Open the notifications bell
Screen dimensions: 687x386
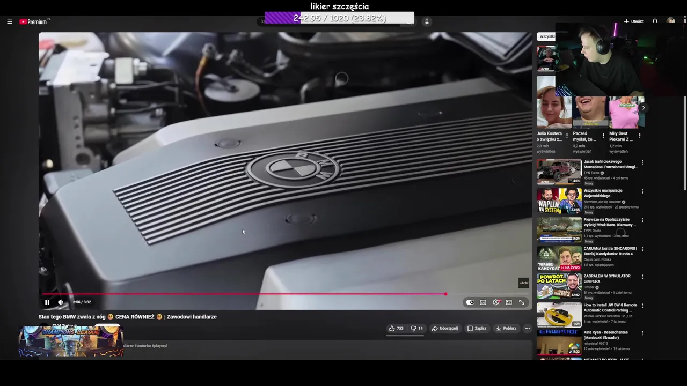point(655,21)
